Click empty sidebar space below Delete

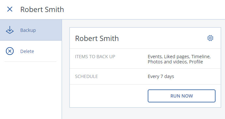31,90
